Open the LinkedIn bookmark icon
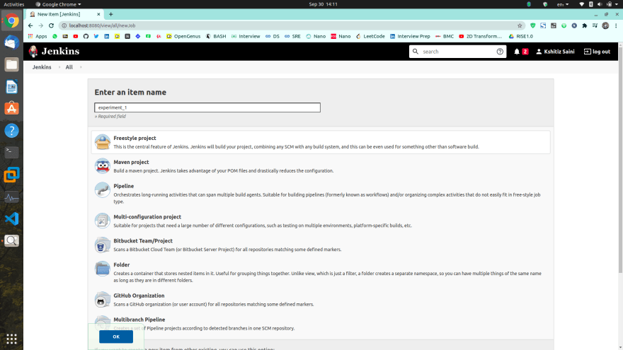 [106, 36]
